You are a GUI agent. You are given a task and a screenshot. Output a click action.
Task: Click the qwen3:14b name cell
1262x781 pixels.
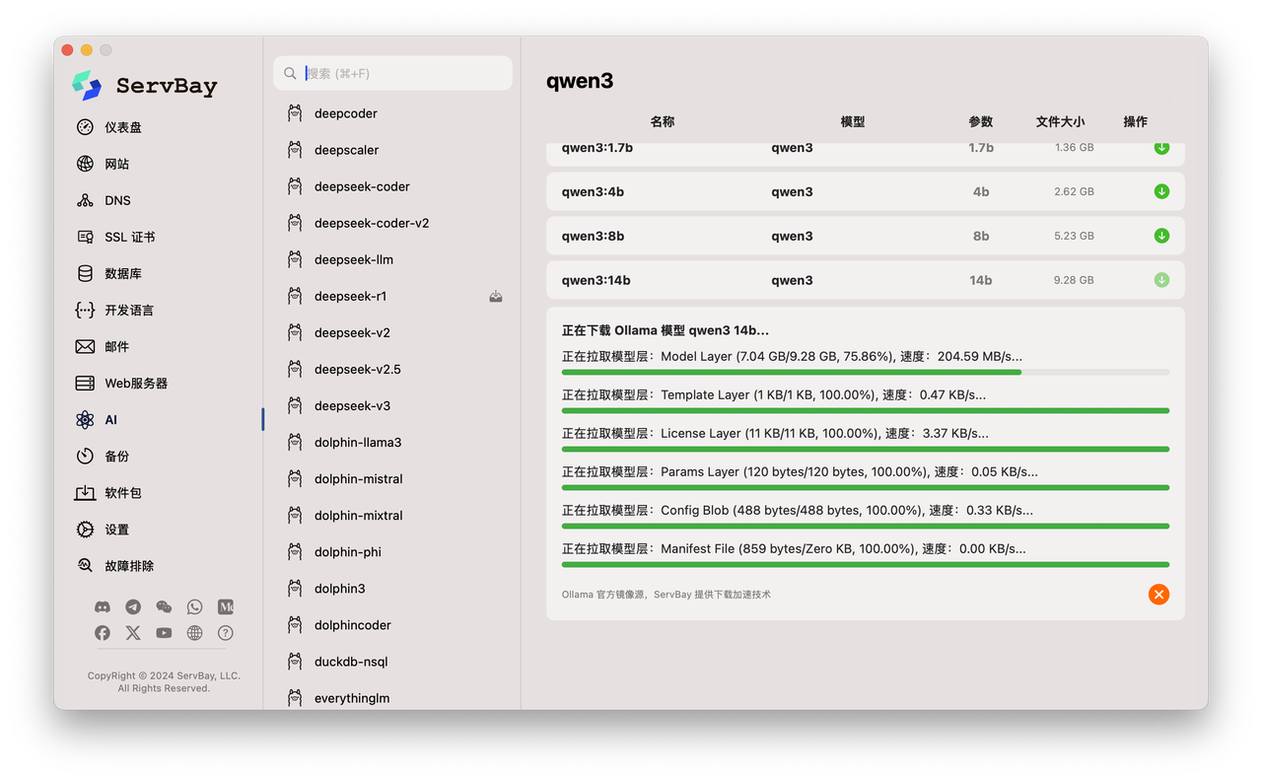596,280
